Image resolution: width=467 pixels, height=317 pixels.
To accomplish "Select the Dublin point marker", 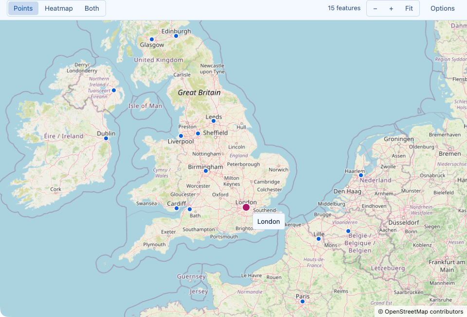I will (106, 138).
